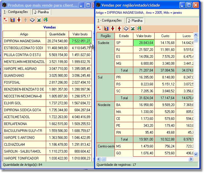Click the horizontal scrollbar right arrow in region table

pos(191,159)
